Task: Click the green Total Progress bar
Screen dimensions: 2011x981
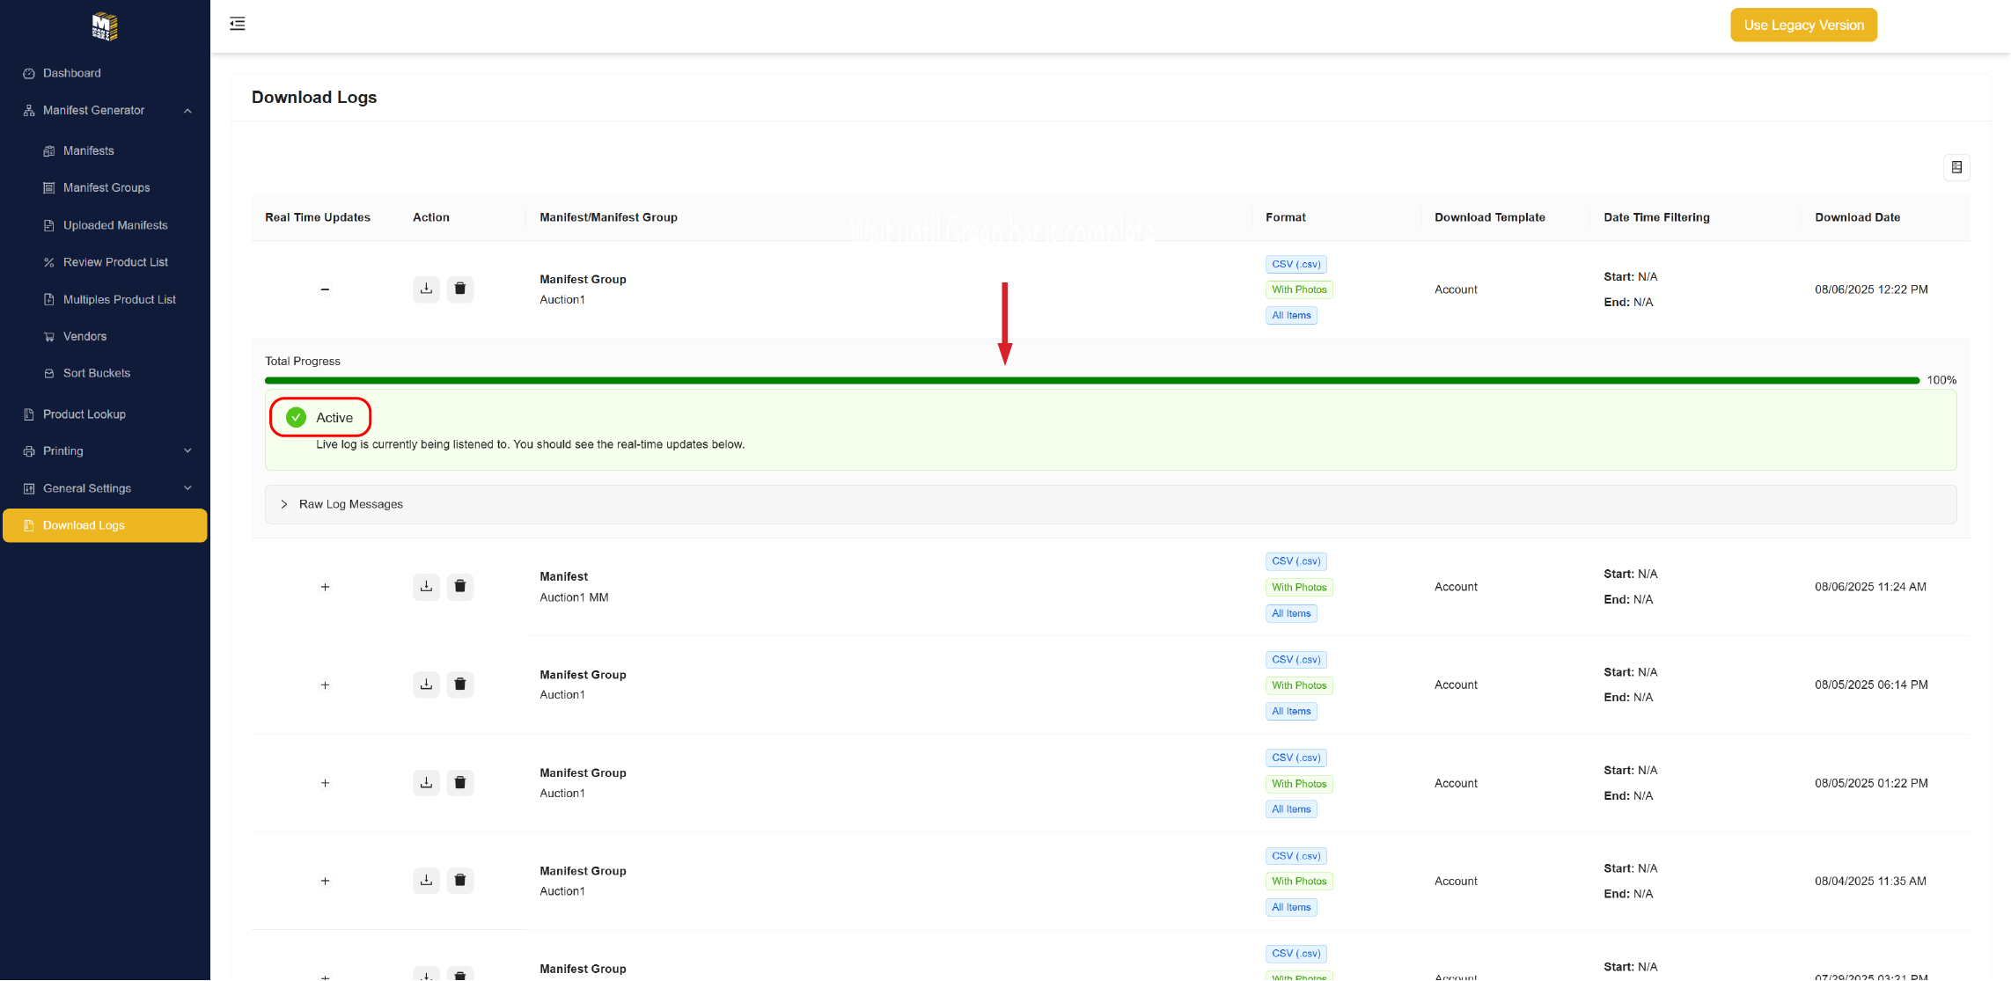Action: [x=1091, y=380]
